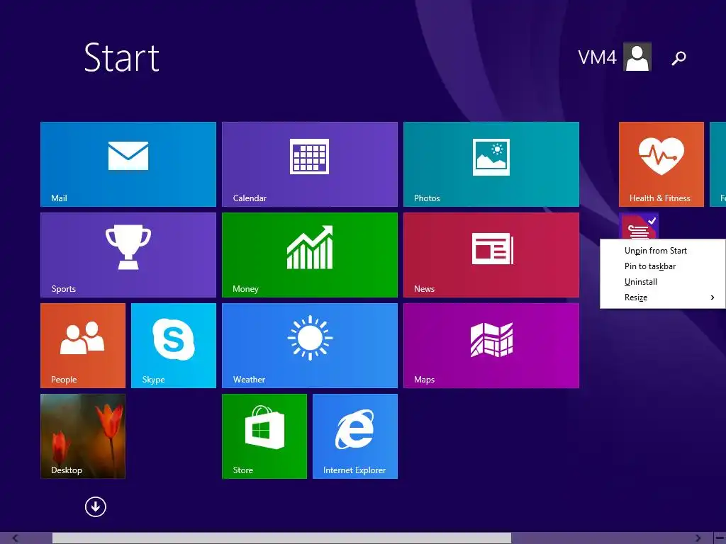Open the Health & Fitness tile
The width and height of the screenshot is (726, 544).
(661, 164)
